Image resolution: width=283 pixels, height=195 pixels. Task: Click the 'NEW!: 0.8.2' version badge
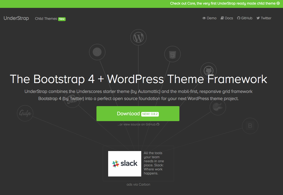(150, 114)
